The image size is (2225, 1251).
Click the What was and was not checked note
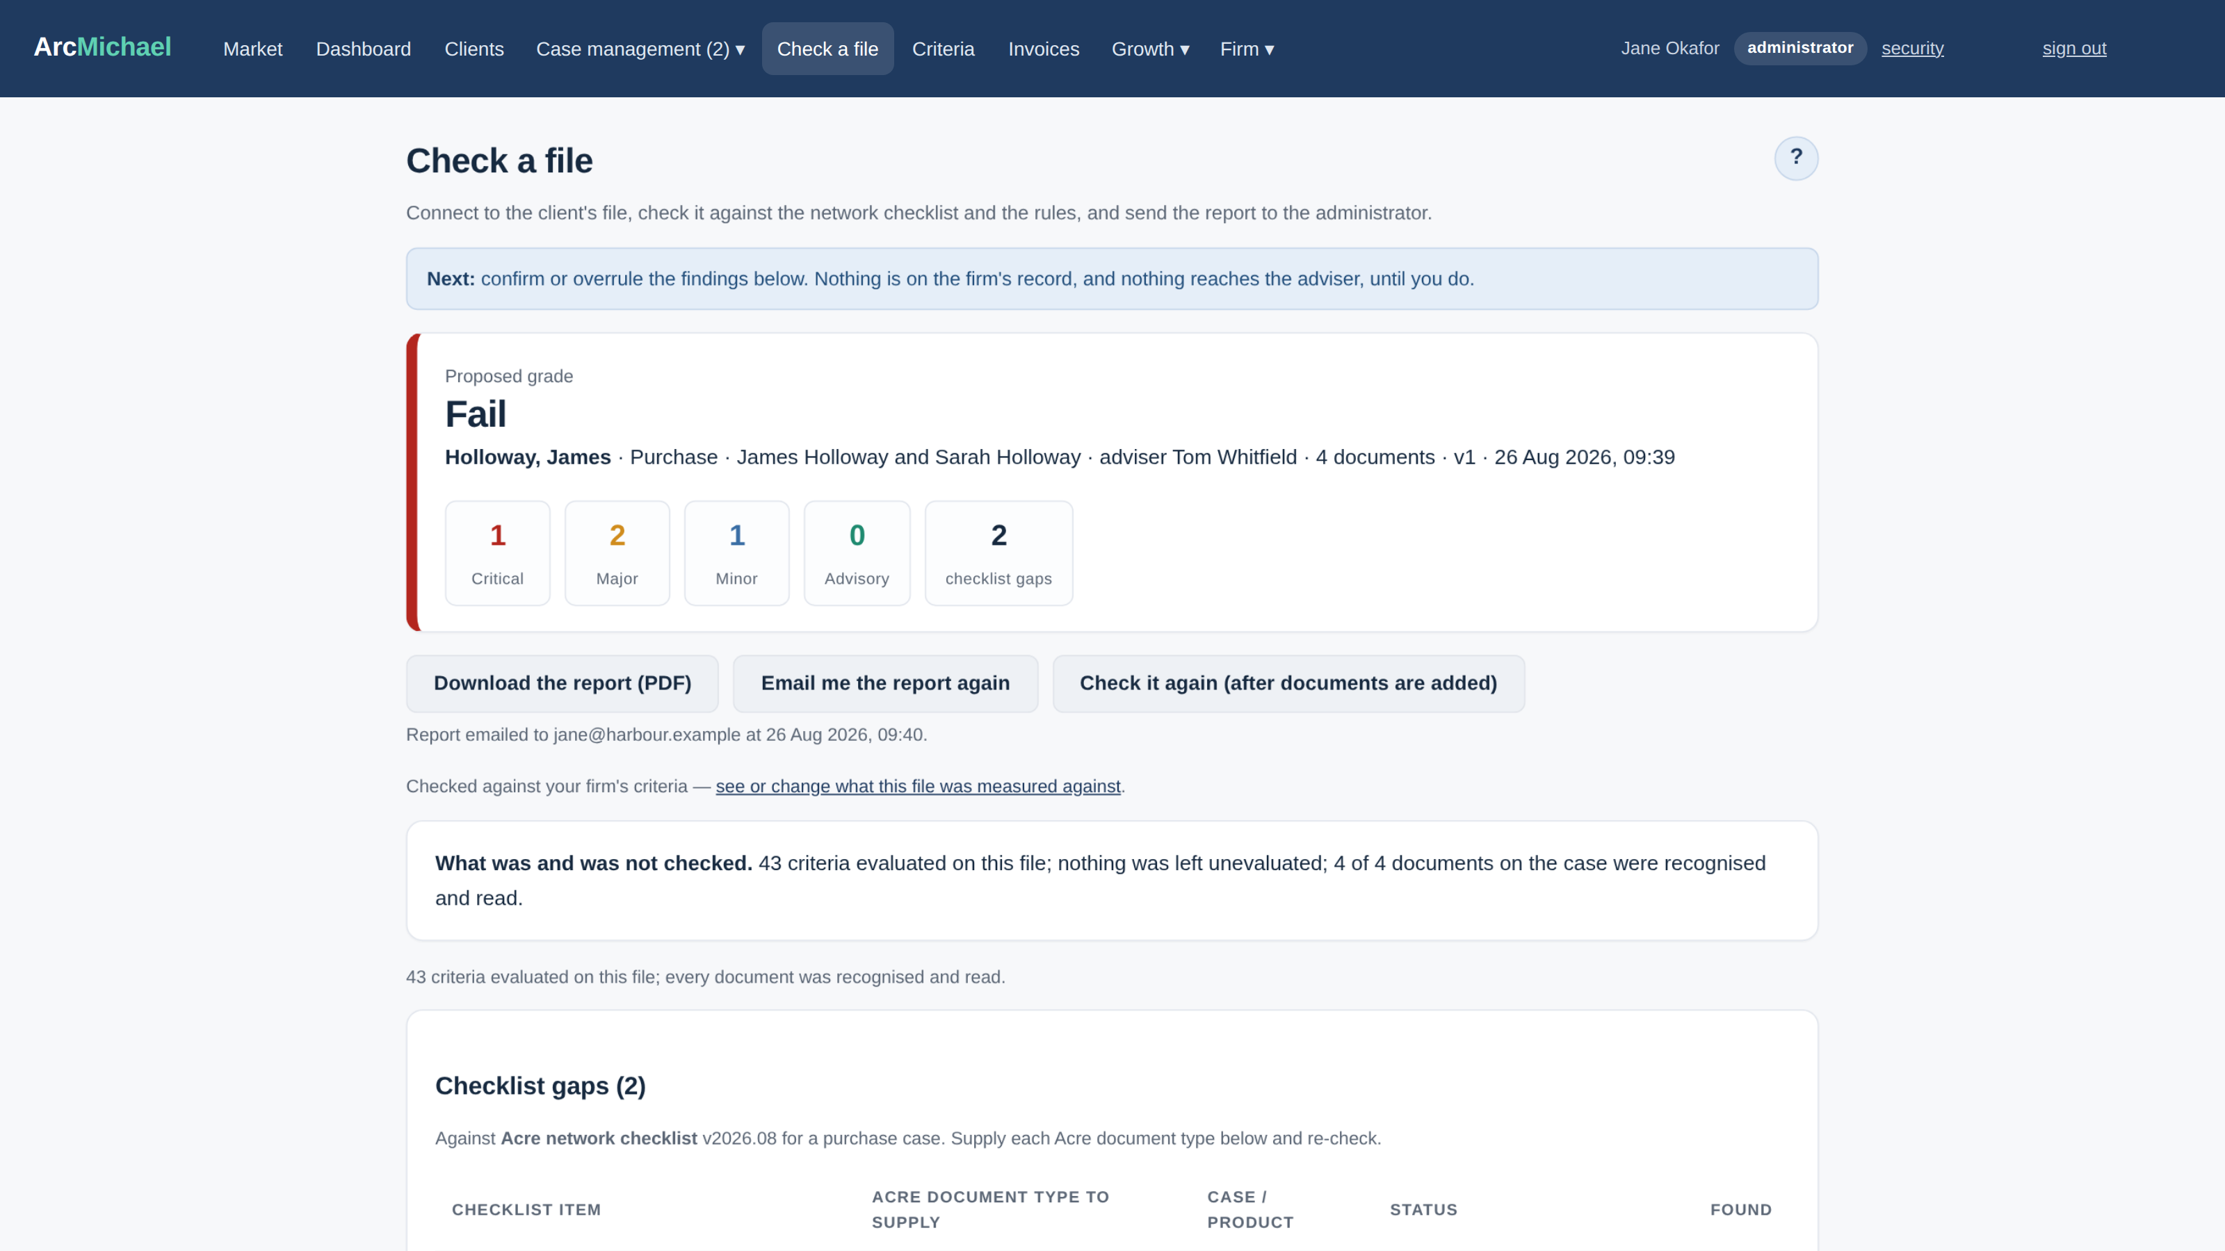click(x=1112, y=881)
